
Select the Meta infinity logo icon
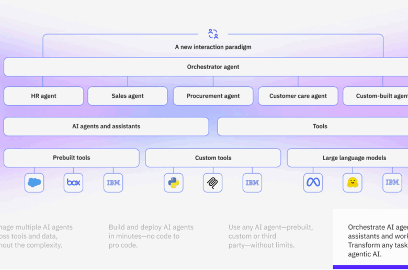click(313, 183)
